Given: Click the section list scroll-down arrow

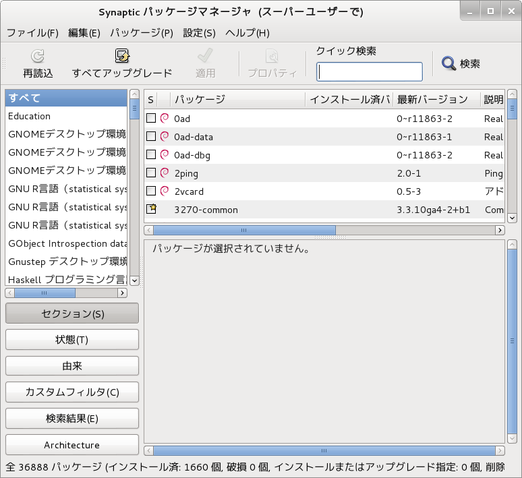Looking at the screenshot, I should tap(134, 280).
